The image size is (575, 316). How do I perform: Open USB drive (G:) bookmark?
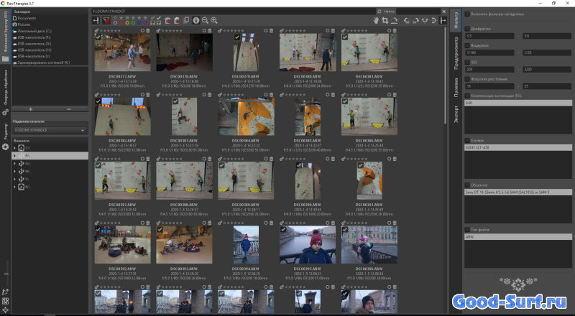34,44
